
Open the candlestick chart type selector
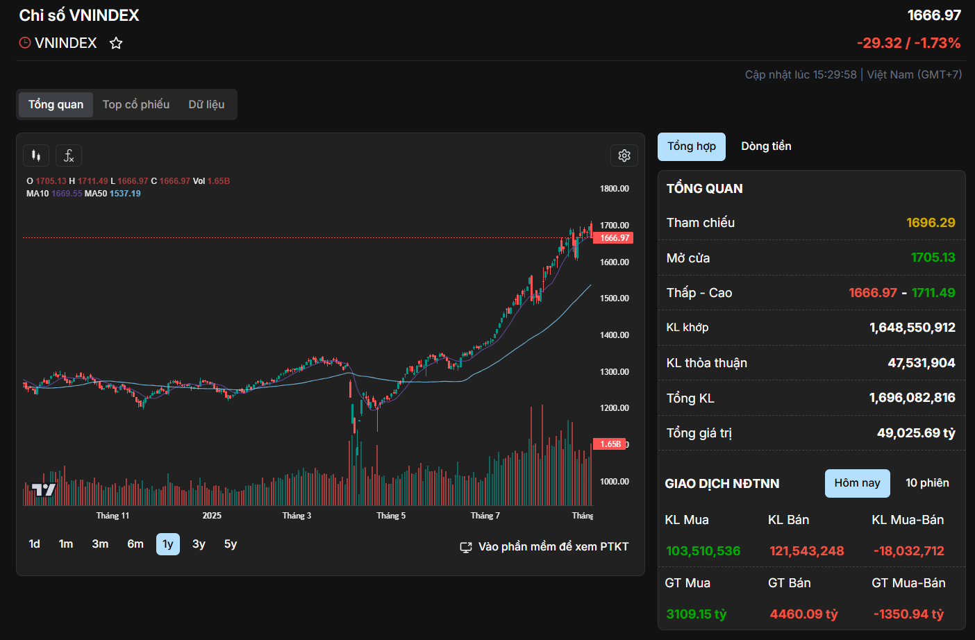pyautogui.click(x=36, y=155)
